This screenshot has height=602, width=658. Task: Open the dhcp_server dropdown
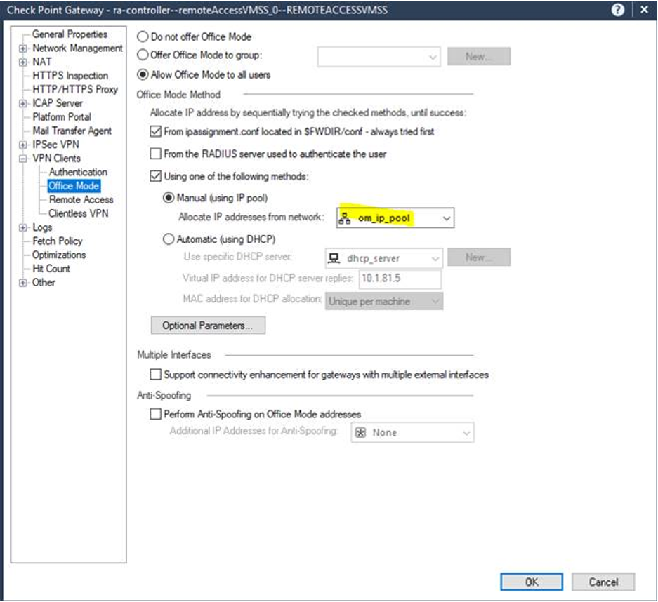point(384,258)
